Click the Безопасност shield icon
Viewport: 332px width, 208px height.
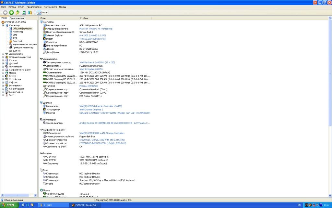(7, 85)
